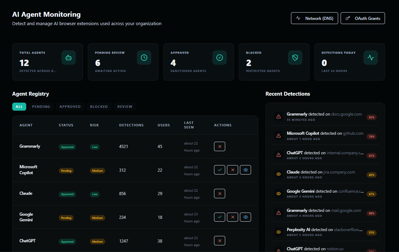Select the BLOCKED filter tab

click(99, 106)
